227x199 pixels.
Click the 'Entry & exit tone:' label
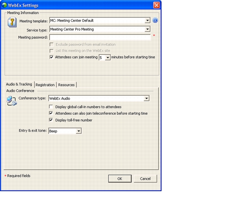(33, 130)
